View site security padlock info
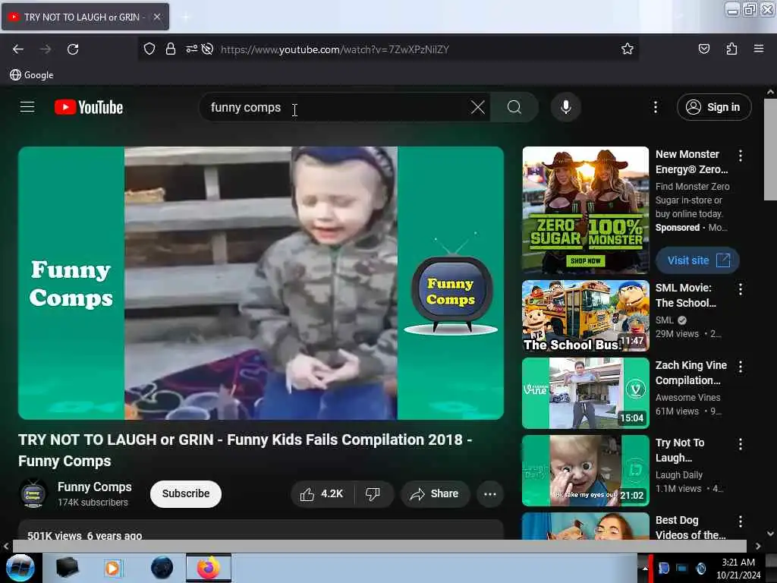Screen dimensions: 777x583 [x=171, y=49]
